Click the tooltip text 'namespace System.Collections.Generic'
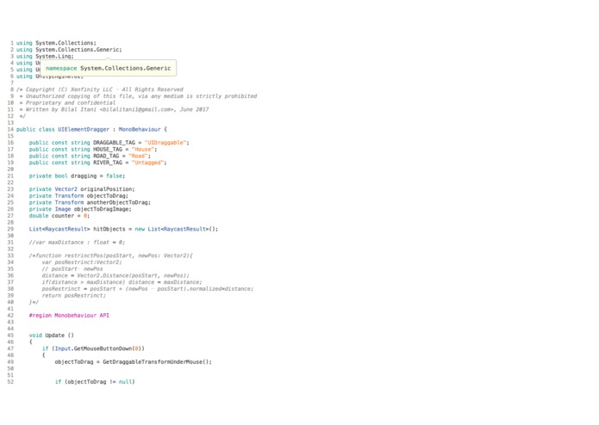Image resolution: width=599 pixels, height=425 pixels. point(108,68)
